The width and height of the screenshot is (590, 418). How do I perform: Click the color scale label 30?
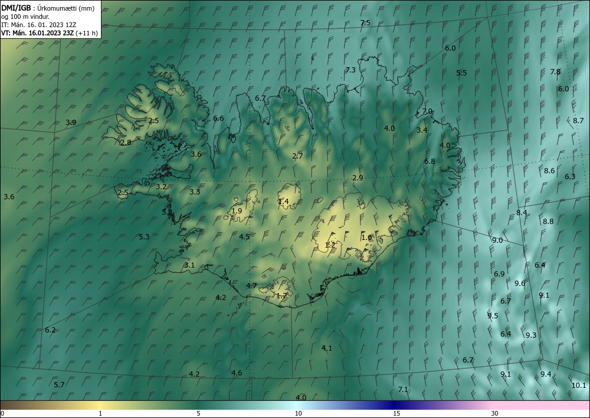point(495,413)
